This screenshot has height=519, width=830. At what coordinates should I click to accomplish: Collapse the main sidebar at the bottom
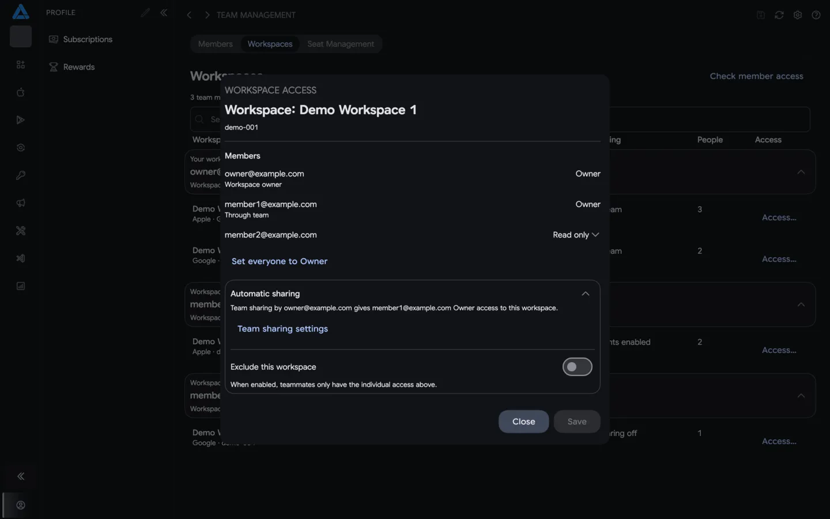click(21, 476)
